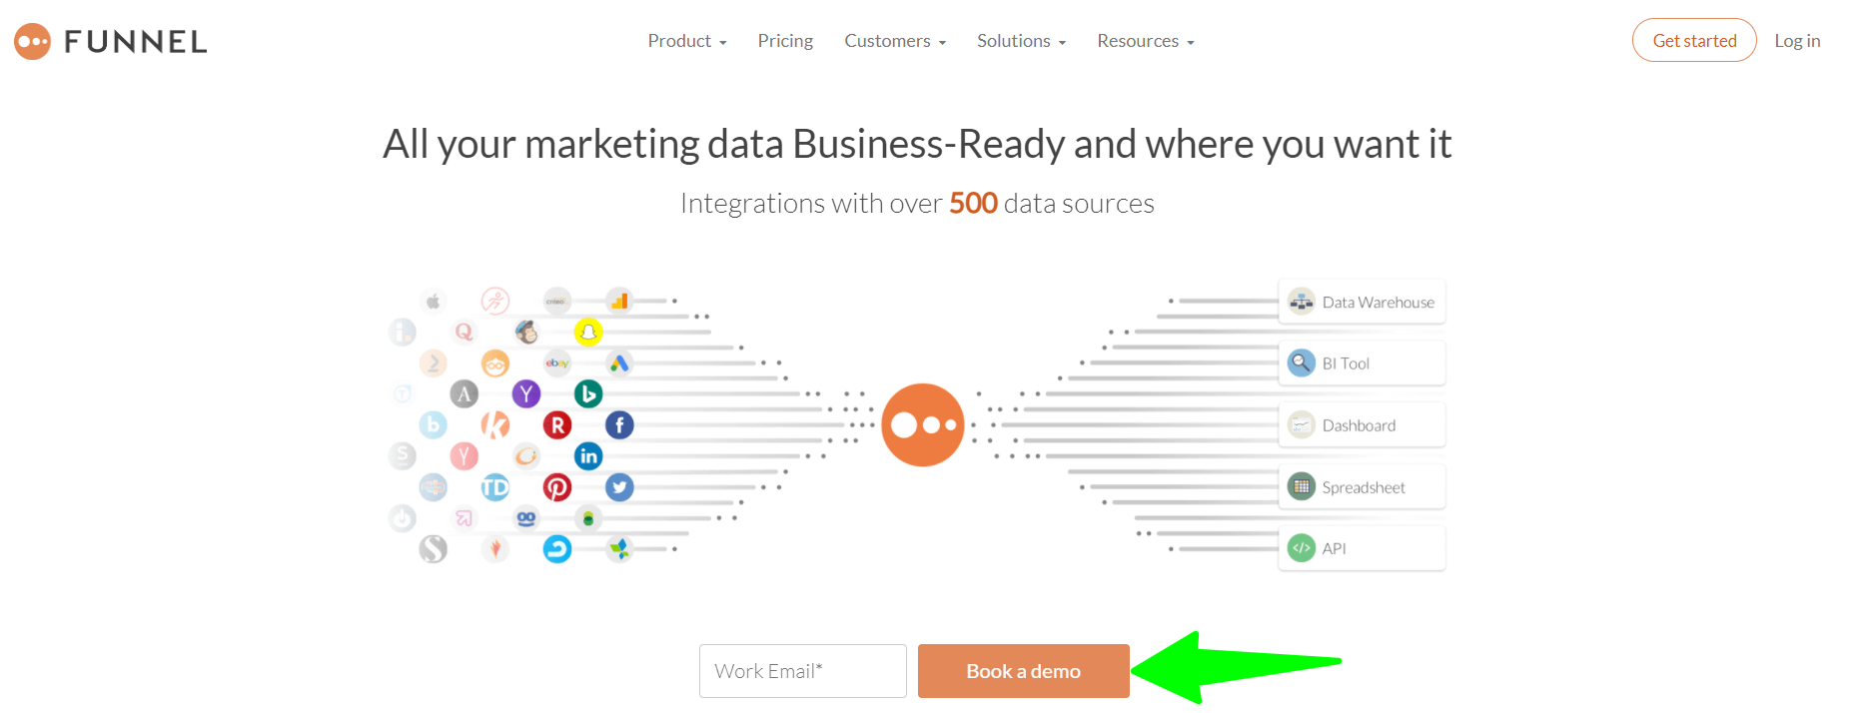The height and width of the screenshot is (713, 1862).
Task: Select the Facebook data source icon
Action: coord(619,424)
